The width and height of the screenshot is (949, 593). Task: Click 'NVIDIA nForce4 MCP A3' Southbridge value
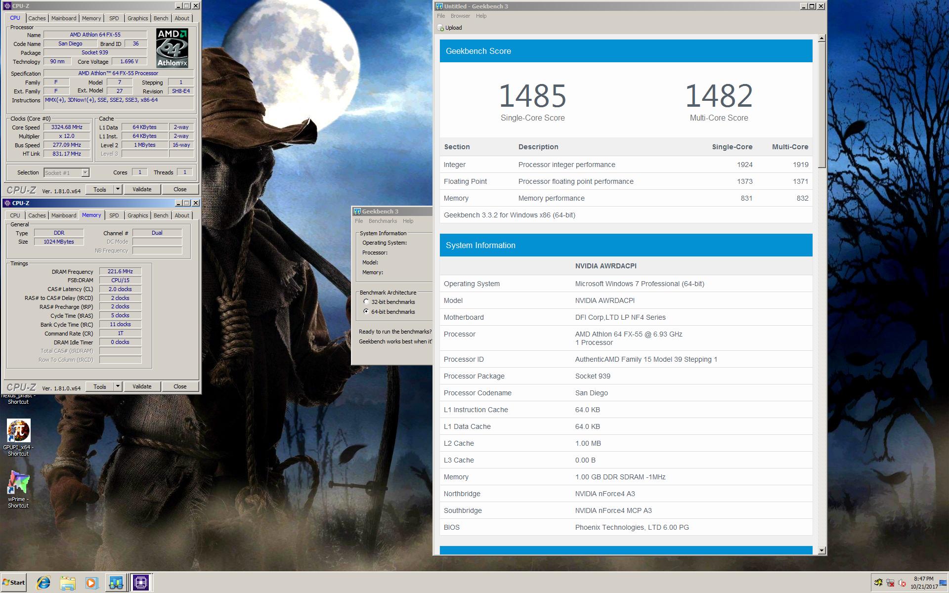(x=613, y=510)
